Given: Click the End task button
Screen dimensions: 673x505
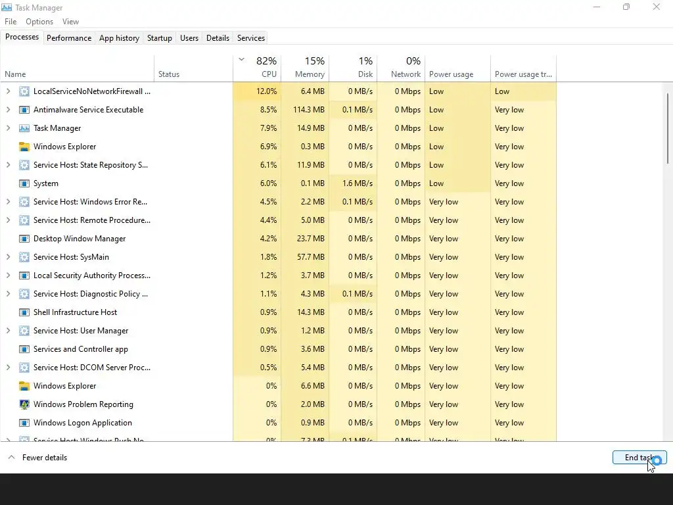Looking at the screenshot, I should click(x=639, y=458).
